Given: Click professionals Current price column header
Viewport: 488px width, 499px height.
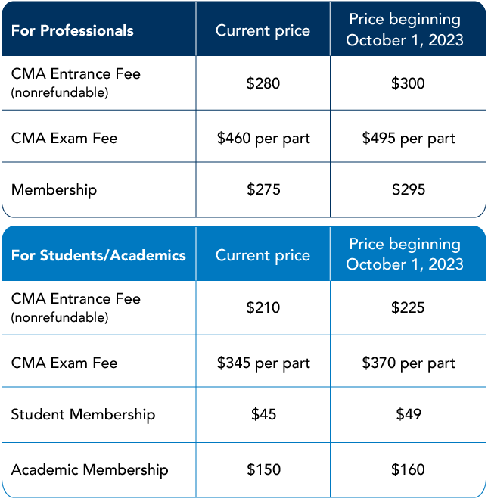Looking at the screenshot, I should tap(263, 31).
